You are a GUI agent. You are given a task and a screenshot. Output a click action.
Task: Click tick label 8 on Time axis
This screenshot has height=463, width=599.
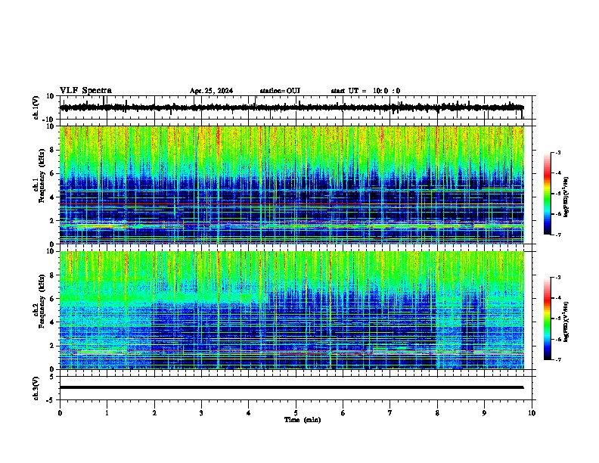[437, 413]
